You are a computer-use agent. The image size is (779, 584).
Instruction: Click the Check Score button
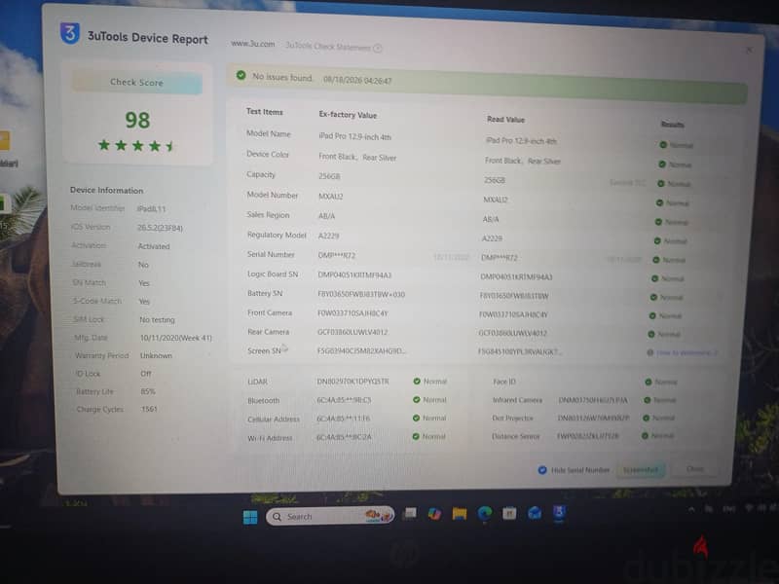136,83
